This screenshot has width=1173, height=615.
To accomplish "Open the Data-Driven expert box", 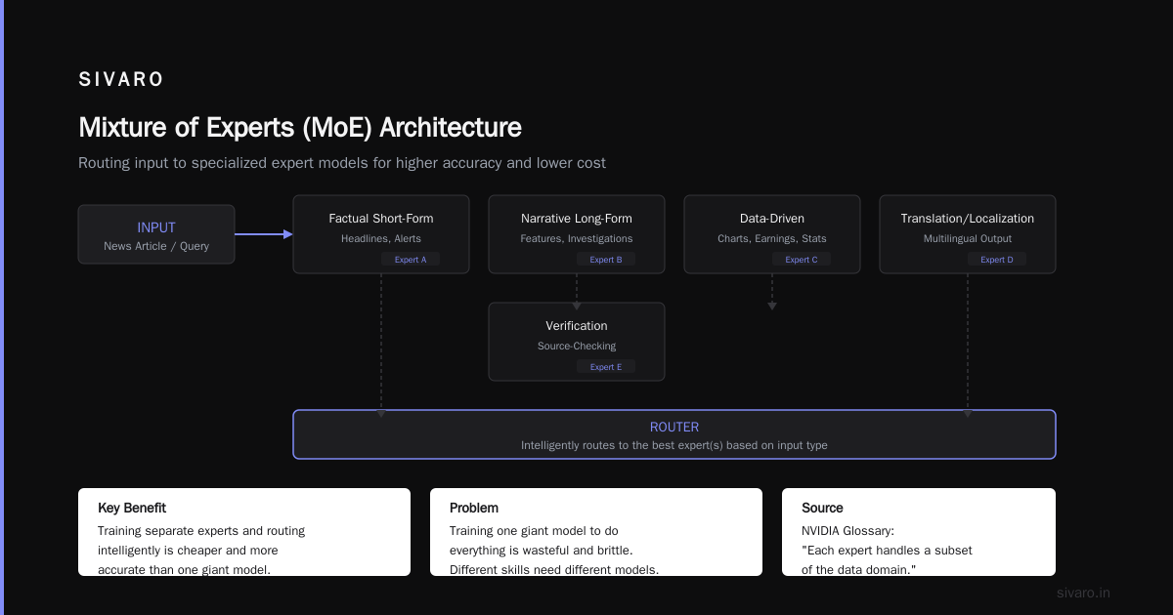I will pos(772,234).
